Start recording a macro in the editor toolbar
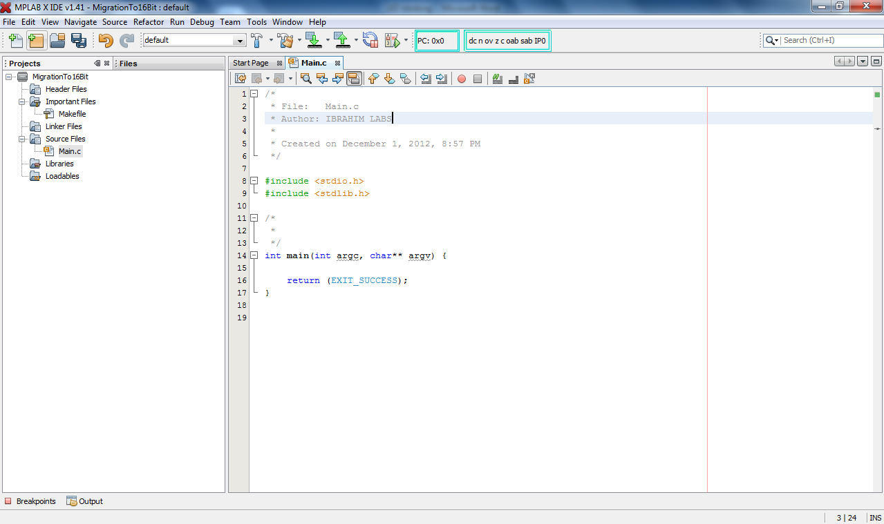This screenshot has height=524, width=884. [462, 78]
